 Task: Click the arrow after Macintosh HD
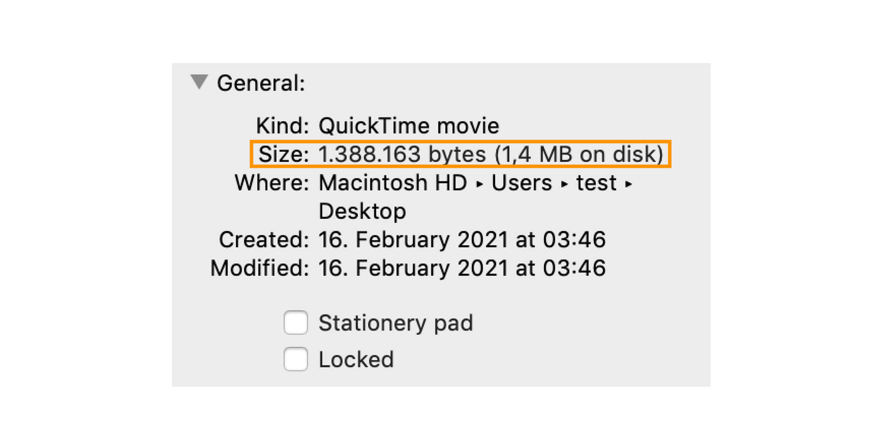(479, 184)
